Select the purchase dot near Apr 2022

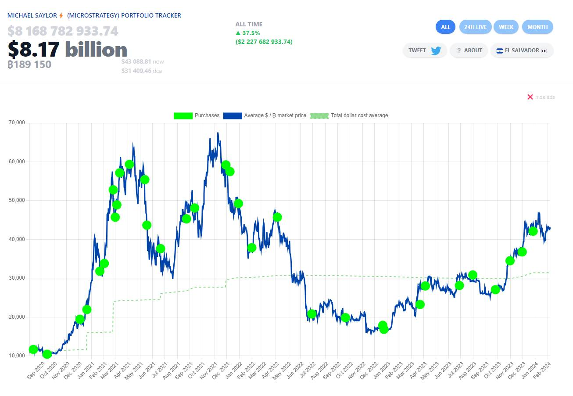point(277,217)
